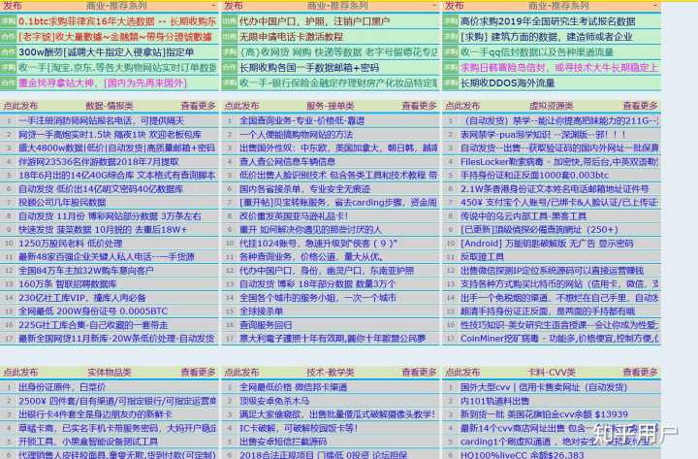
Task: Click the tag icon beside '长期收DDOS海外流量'
Action: click(x=451, y=82)
